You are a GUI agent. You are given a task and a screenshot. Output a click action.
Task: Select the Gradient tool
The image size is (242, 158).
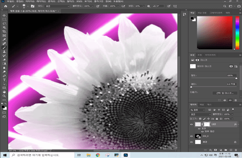4,64
